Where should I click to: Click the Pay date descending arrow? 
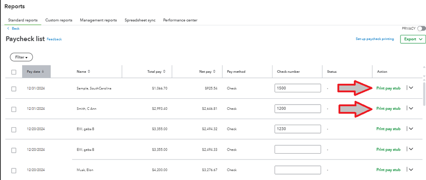(x=43, y=71)
